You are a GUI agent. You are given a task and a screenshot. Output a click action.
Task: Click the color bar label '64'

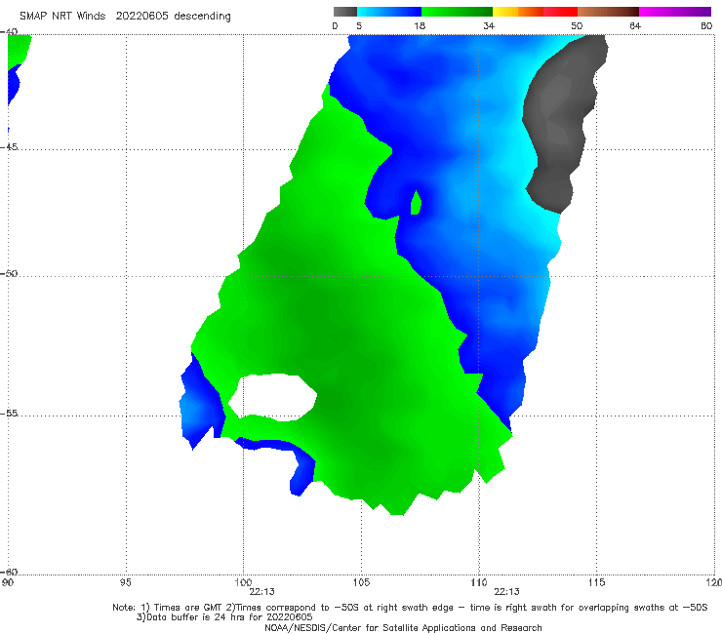635,25
